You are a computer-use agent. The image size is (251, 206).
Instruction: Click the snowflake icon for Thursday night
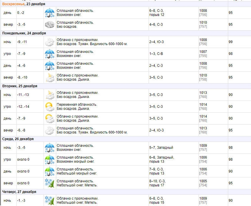point(50,200)
